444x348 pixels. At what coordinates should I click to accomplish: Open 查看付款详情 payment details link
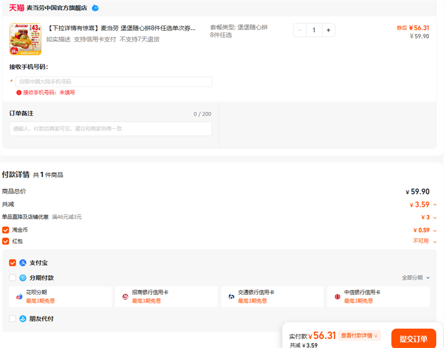pyautogui.click(x=360, y=335)
